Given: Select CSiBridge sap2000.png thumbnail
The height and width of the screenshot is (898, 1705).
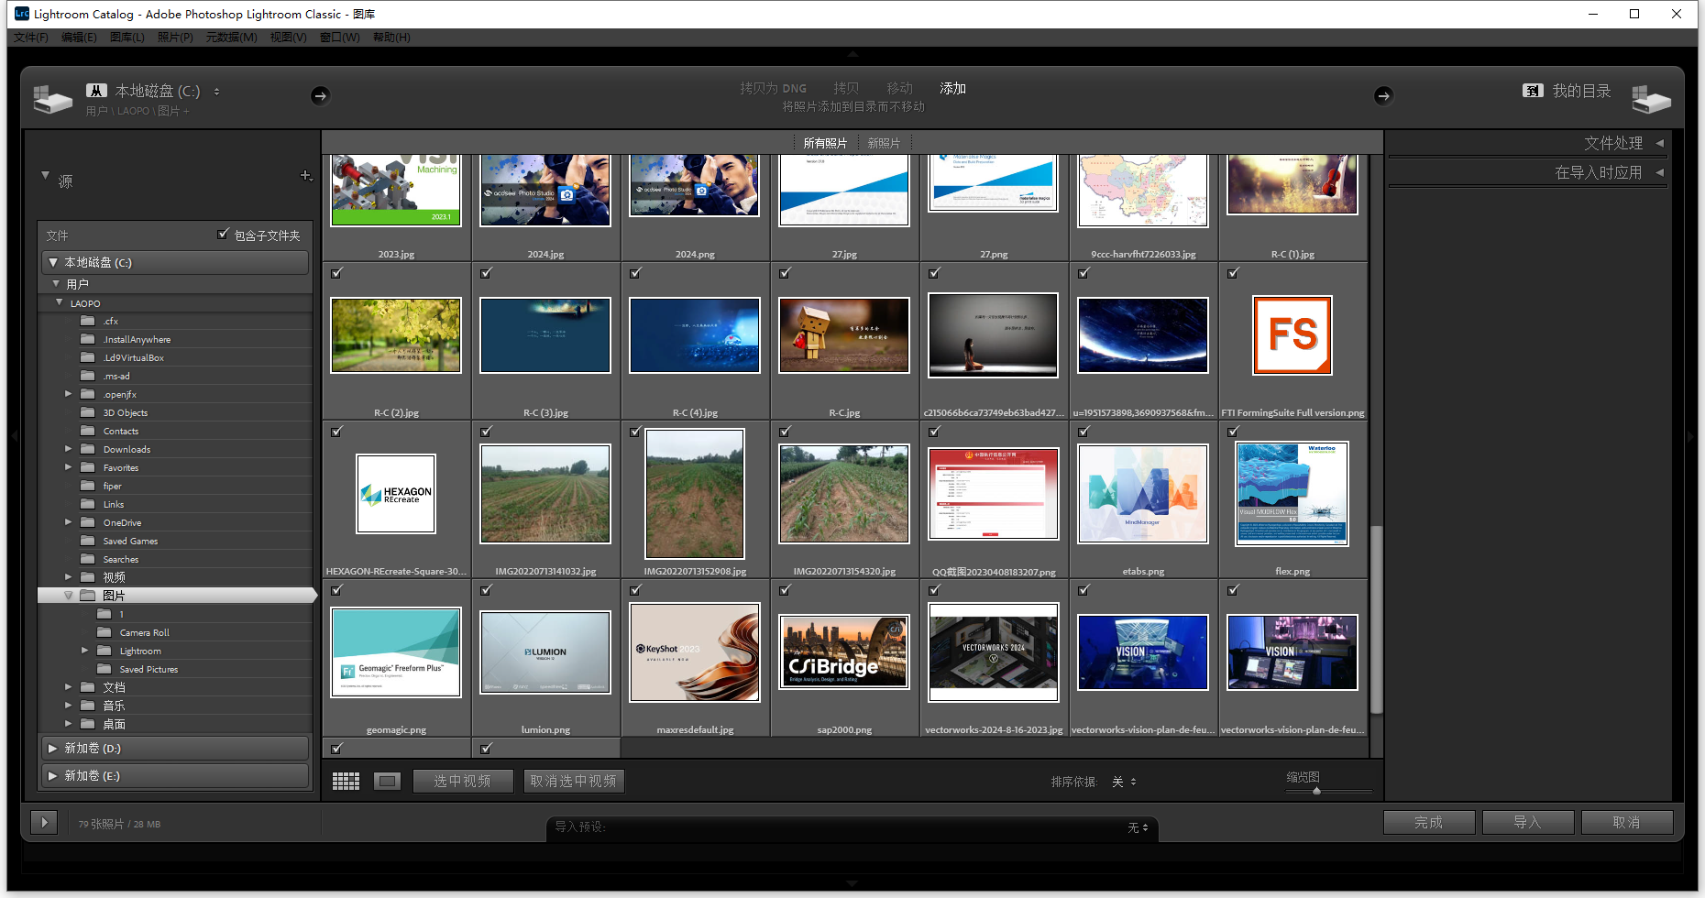Looking at the screenshot, I should 843,652.
